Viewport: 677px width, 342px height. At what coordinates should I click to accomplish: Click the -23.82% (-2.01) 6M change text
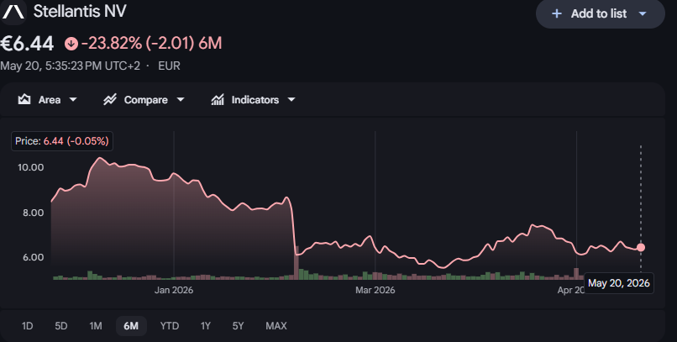tap(151, 44)
